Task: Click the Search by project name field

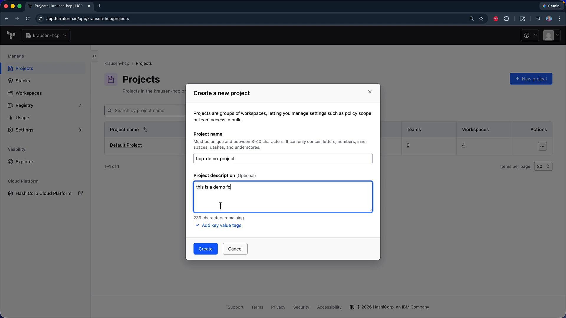Action: click(x=145, y=110)
